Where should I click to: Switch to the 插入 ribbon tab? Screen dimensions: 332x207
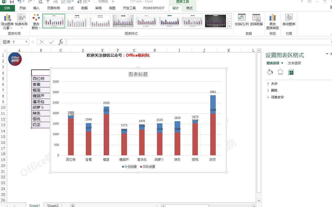coord(36,8)
